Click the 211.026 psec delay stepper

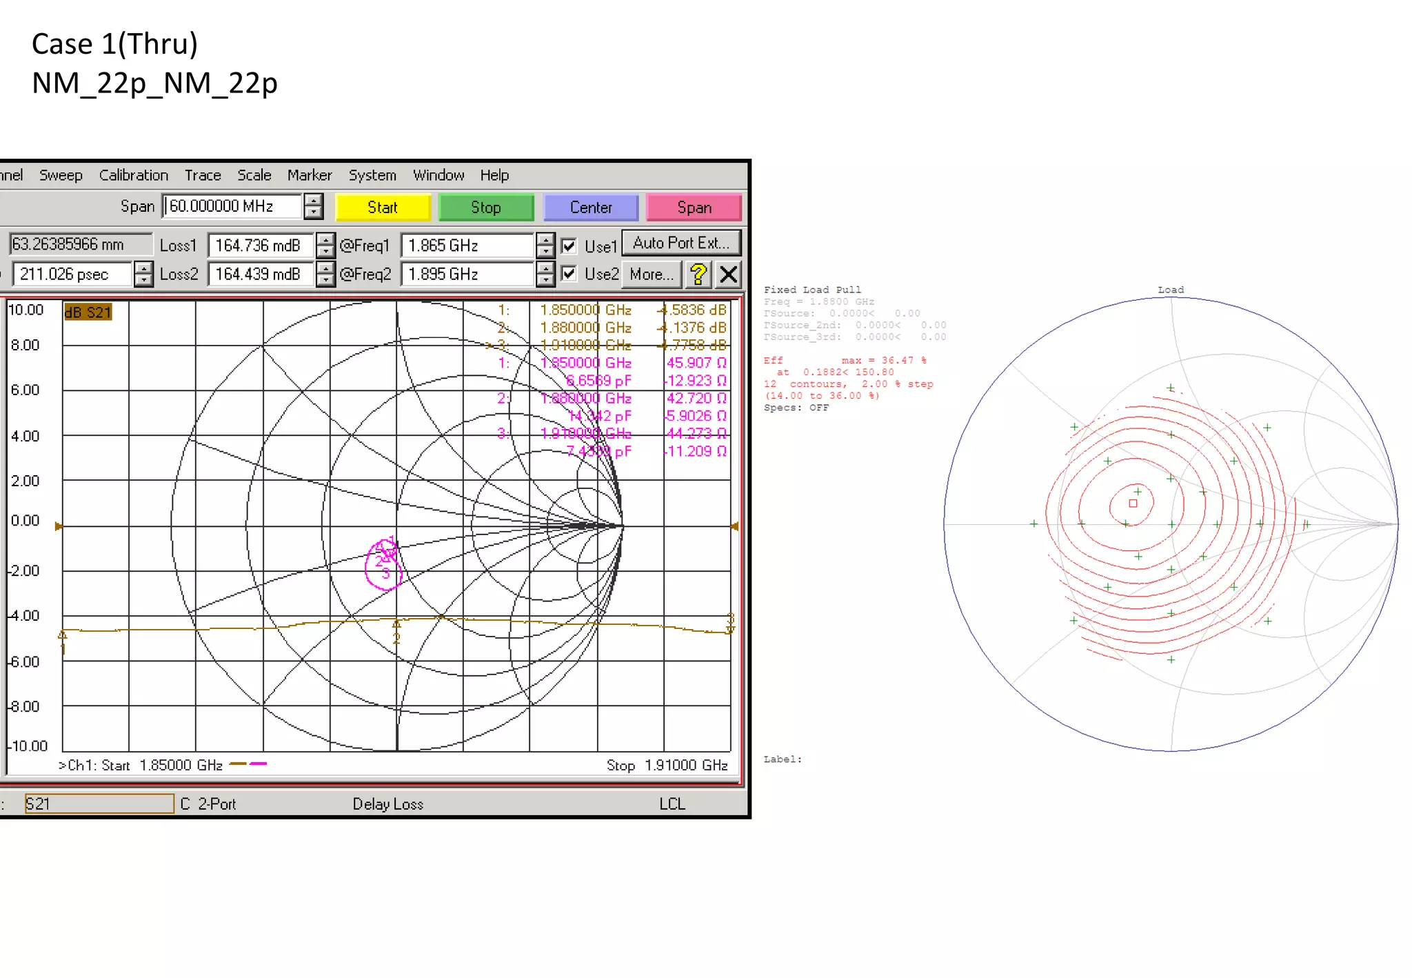point(143,275)
